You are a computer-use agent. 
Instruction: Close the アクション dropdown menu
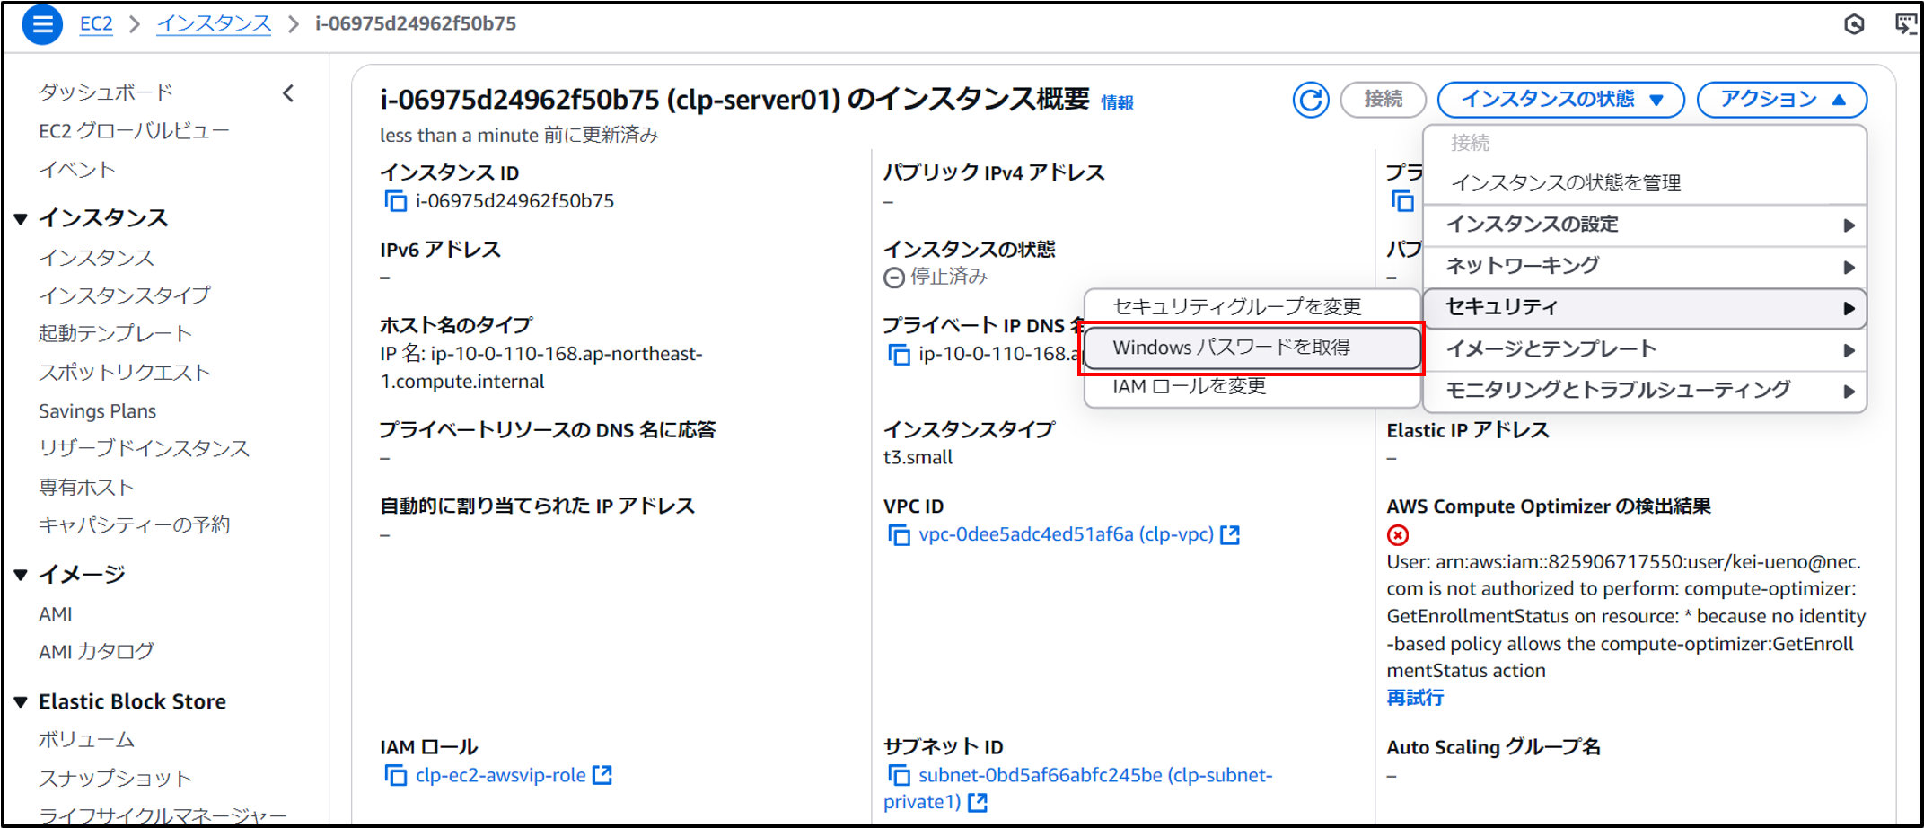point(1781,100)
